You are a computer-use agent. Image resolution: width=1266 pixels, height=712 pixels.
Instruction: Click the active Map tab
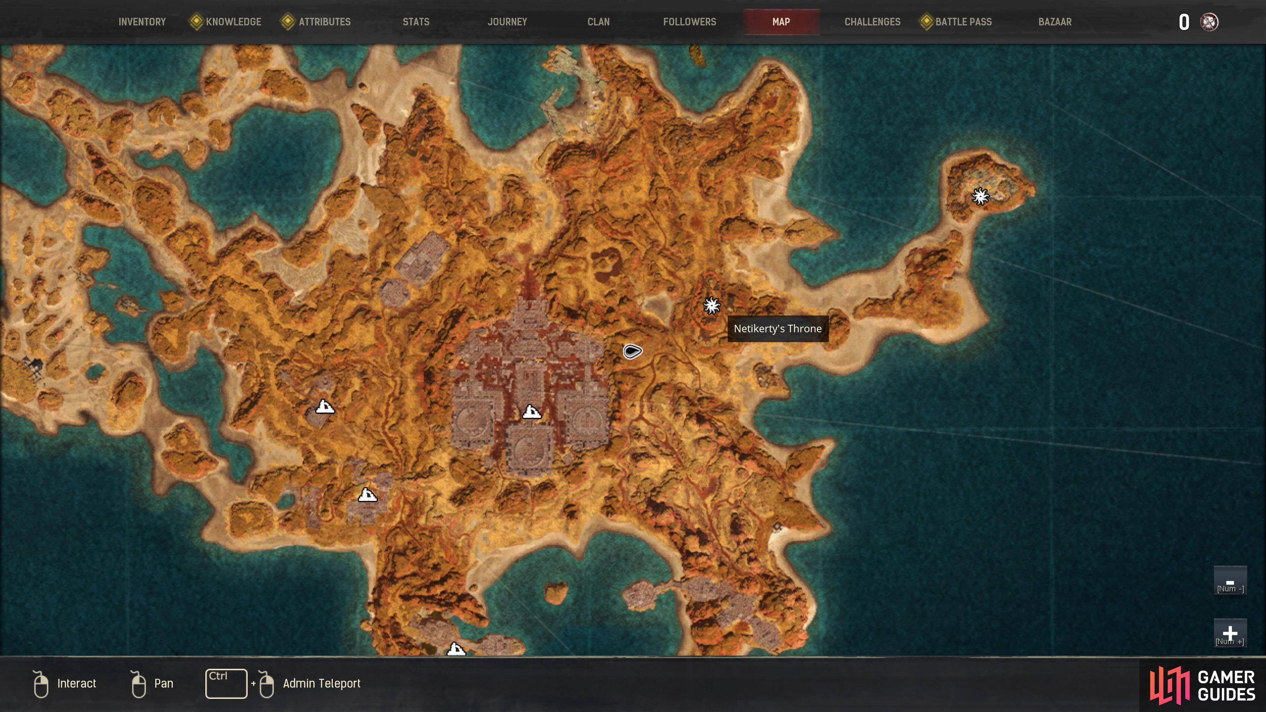pyautogui.click(x=781, y=22)
